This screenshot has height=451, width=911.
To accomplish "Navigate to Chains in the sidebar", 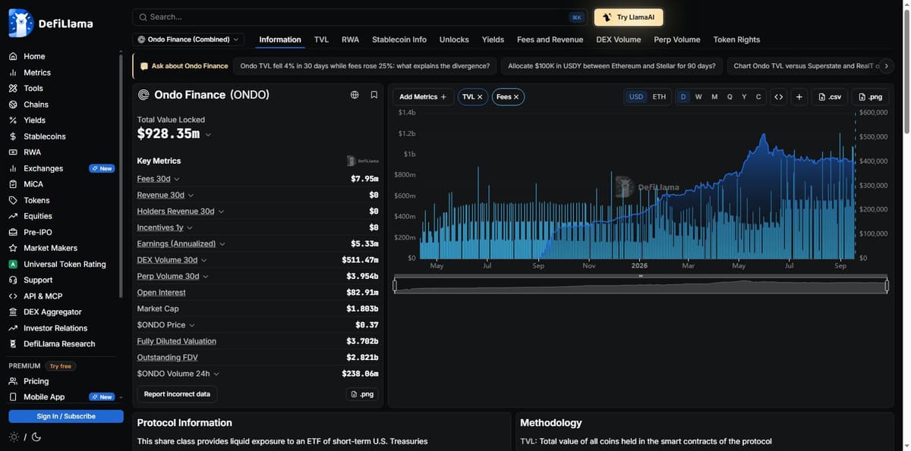I will (36, 105).
